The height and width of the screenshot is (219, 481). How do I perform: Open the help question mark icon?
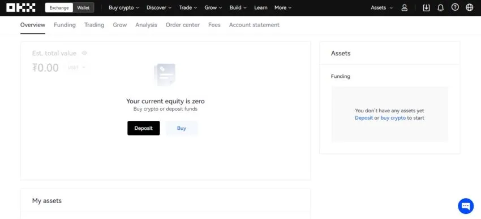[x=455, y=7]
